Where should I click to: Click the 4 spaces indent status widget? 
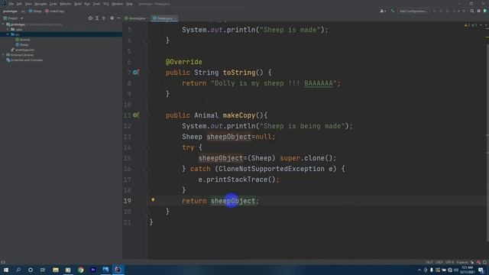pos(462,263)
